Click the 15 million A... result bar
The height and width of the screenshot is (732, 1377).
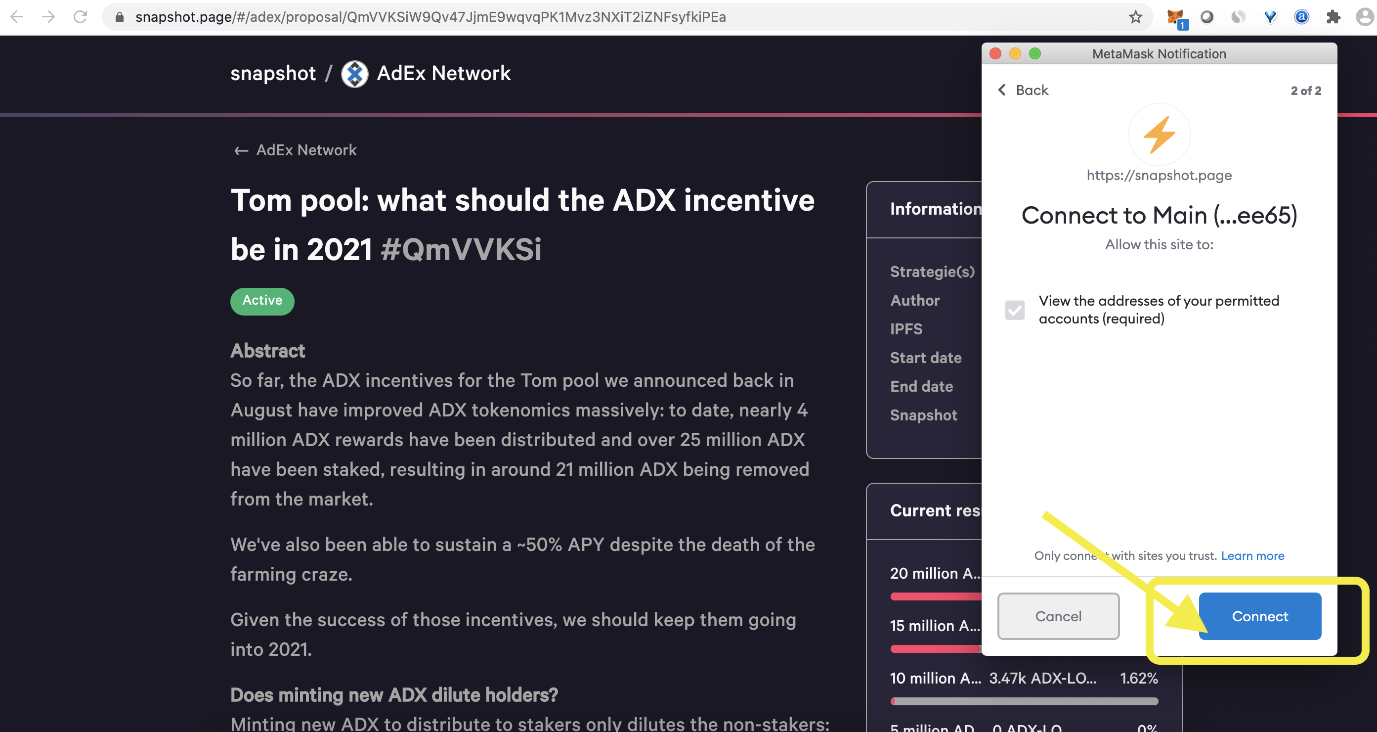(936, 648)
